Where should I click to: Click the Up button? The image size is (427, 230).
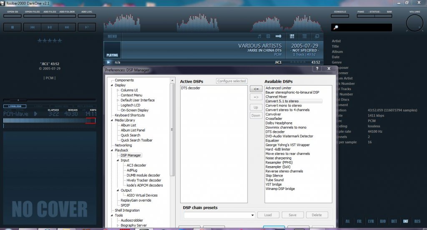tap(256, 107)
